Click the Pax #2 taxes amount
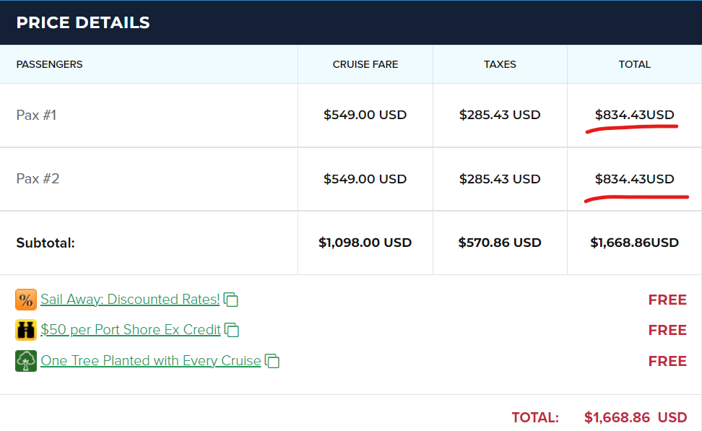 pyautogui.click(x=500, y=178)
